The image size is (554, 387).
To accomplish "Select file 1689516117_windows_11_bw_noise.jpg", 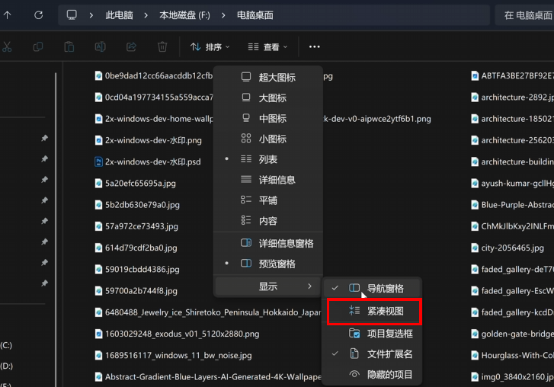I will point(174,356).
